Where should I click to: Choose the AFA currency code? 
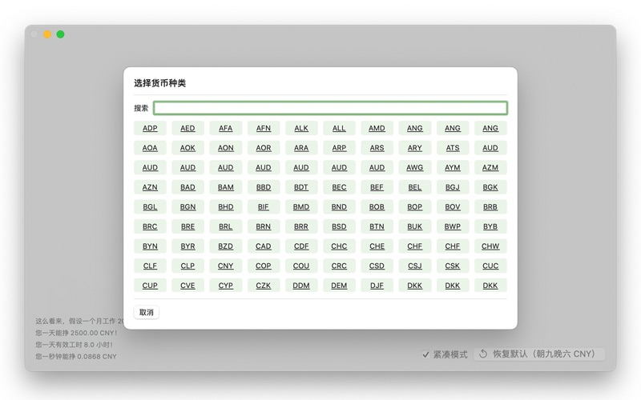[226, 128]
